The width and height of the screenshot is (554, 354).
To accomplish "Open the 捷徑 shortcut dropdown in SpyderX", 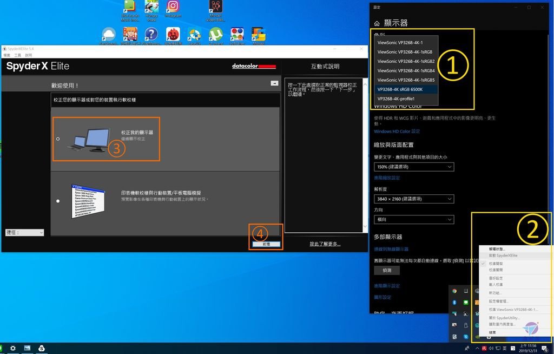I will click(x=25, y=232).
